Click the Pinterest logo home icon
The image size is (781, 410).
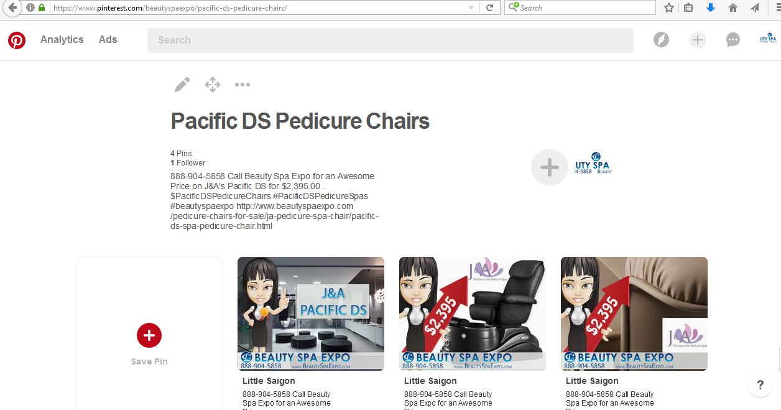point(17,40)
